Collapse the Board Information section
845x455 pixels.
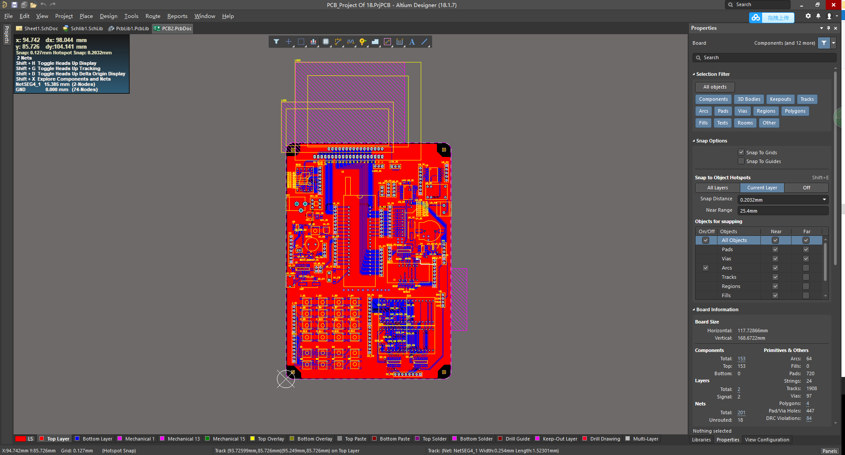pyautogui.click(x=694, y=309)
